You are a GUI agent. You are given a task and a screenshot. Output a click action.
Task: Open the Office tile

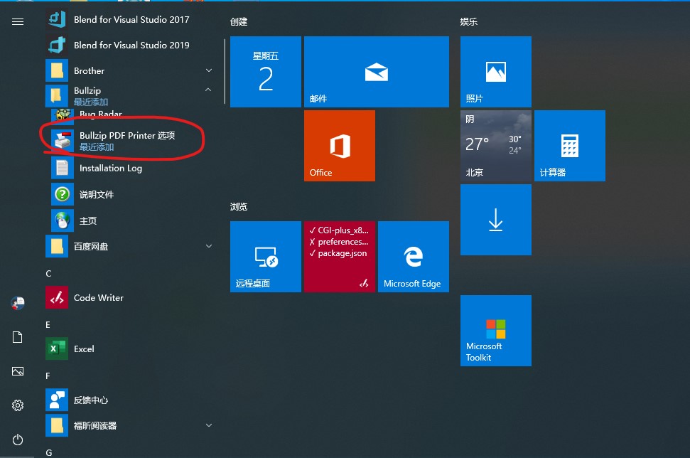pyautogui.click(x=340, y=146)
